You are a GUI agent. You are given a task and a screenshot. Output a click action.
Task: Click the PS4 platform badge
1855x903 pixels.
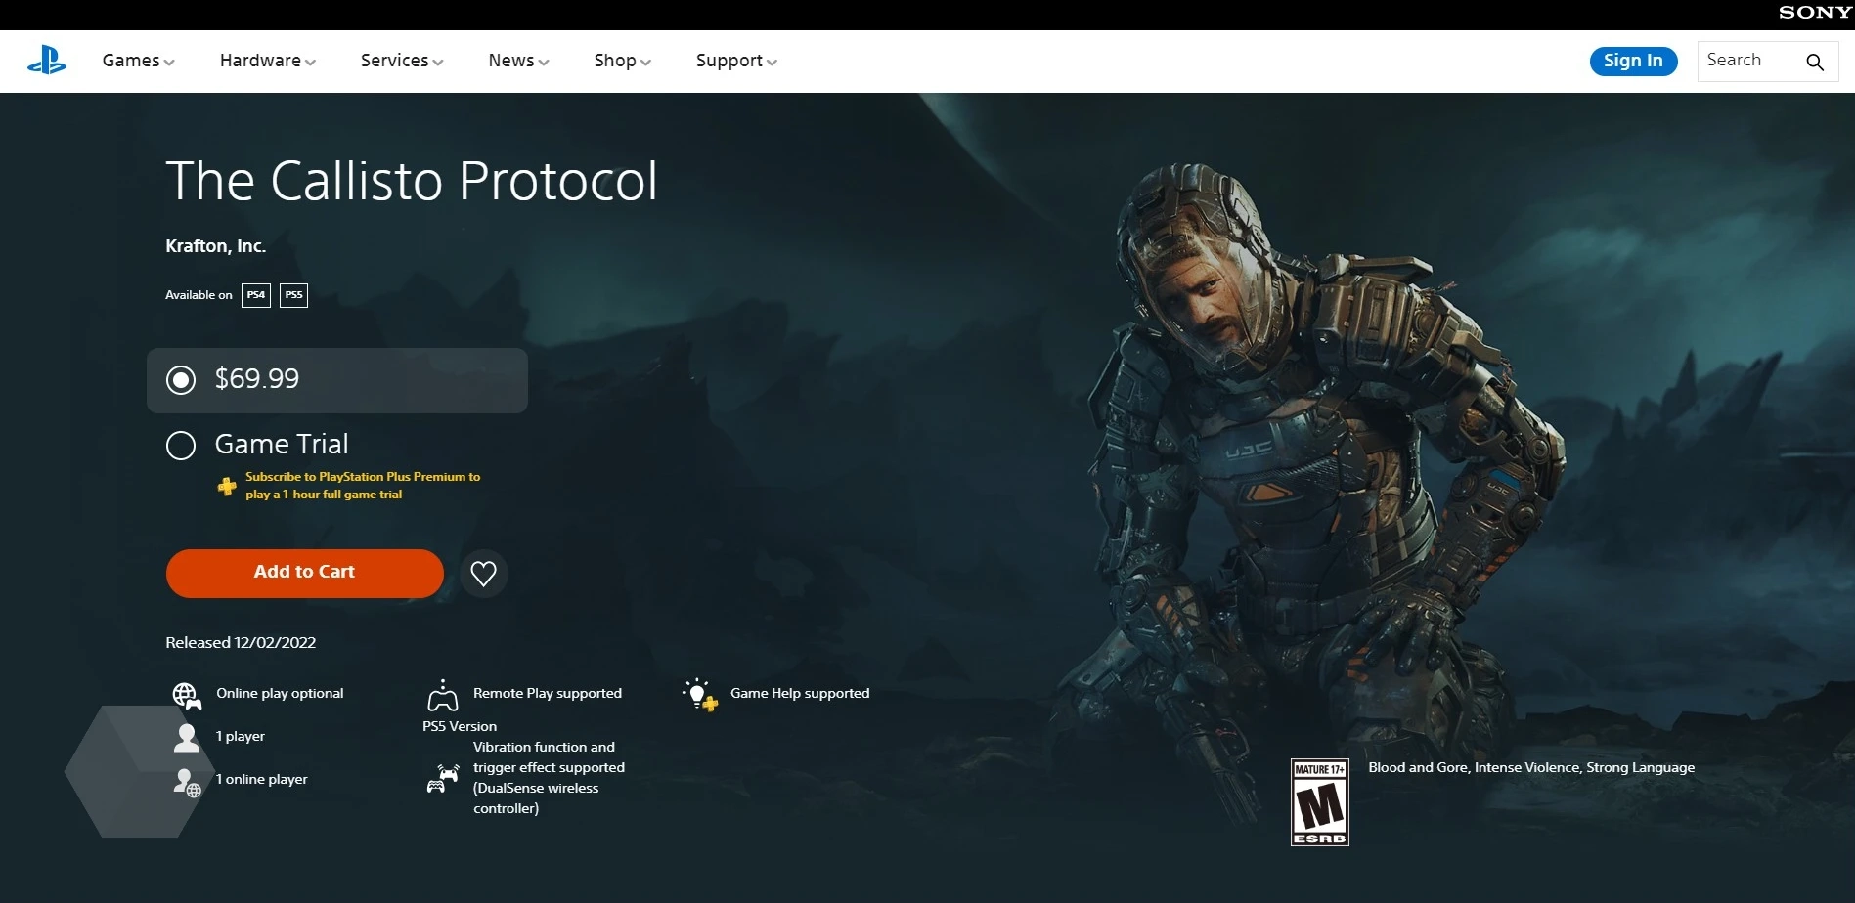[x=256, y=295]
